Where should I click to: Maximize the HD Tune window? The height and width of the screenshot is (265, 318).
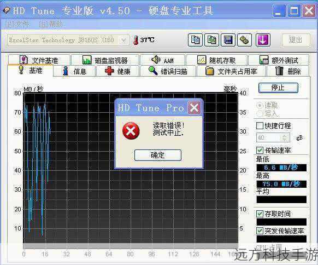pos(294,10)
